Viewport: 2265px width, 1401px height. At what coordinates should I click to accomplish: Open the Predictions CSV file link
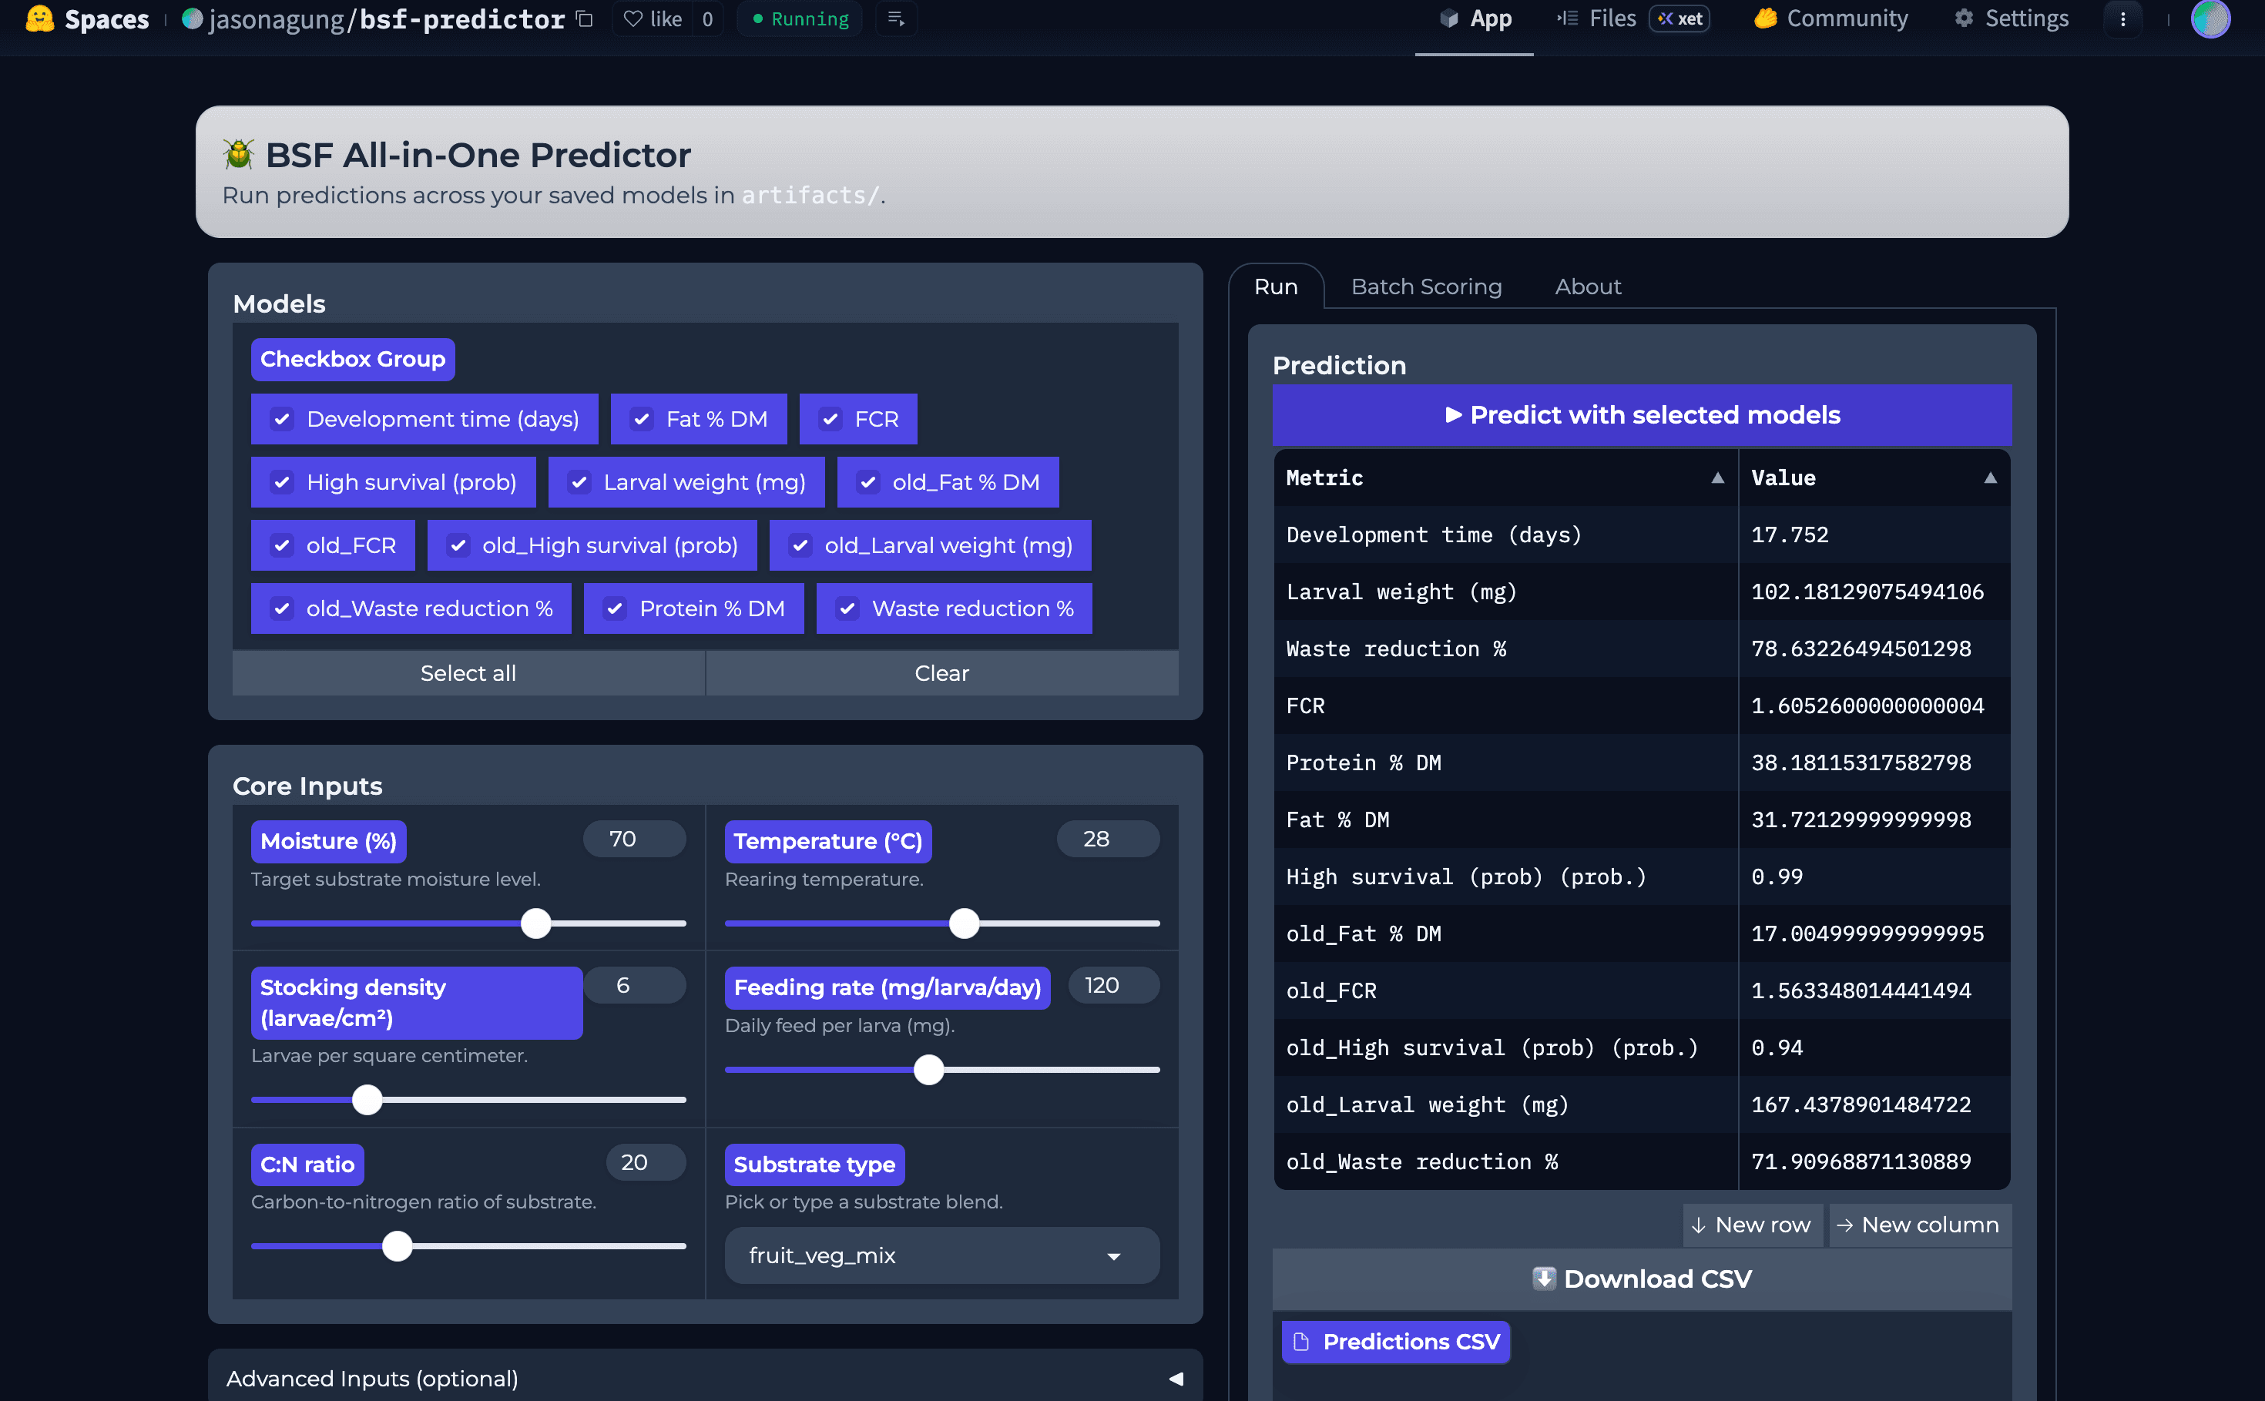[x=1394, y=1342]
